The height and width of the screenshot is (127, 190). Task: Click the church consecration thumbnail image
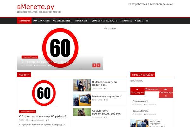coord(82,85)
